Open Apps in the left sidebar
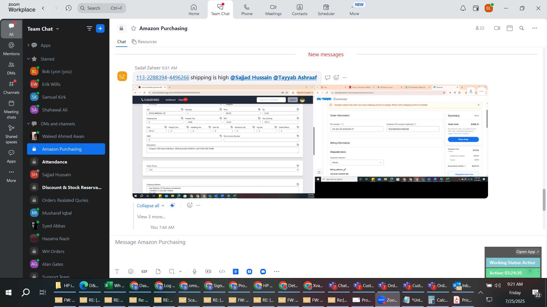The image size is (547, 307). pos(11,156)
